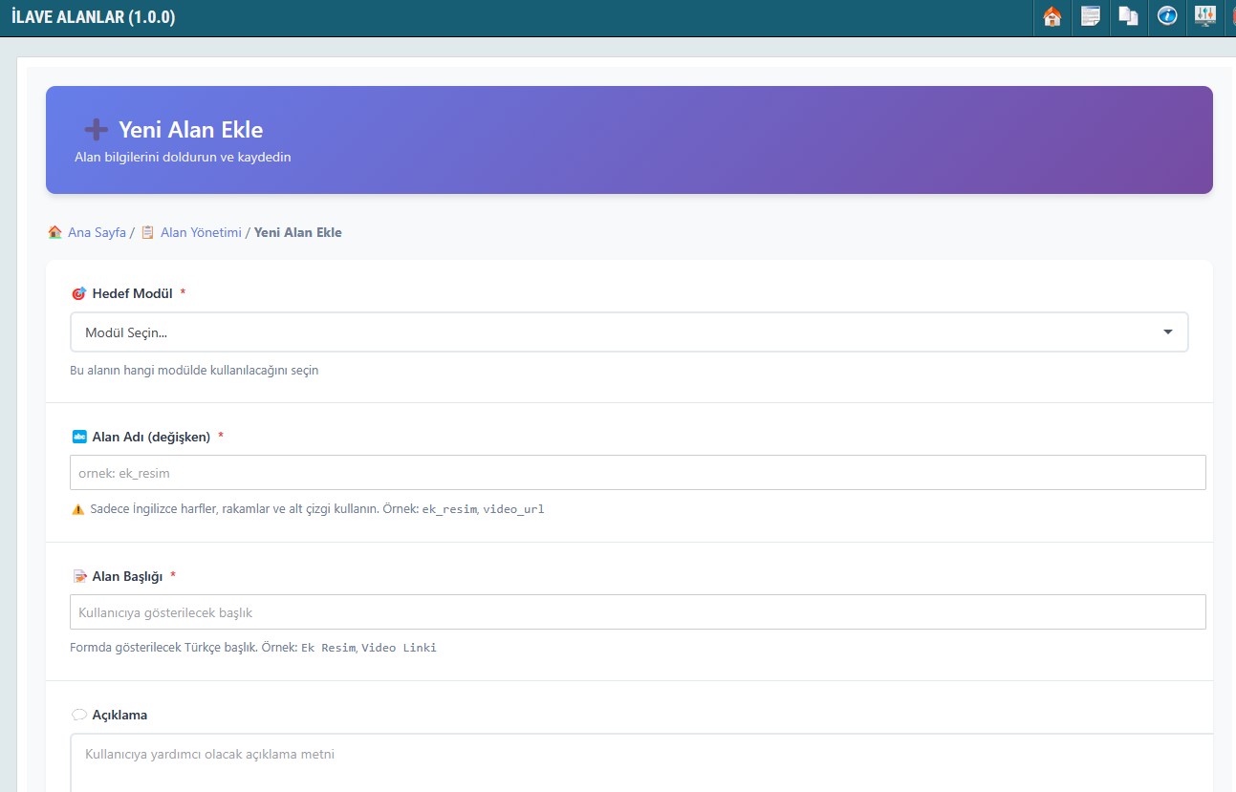
Task: Open Alan Yönetimi breadcrumb link
Action: pos(201,232)
